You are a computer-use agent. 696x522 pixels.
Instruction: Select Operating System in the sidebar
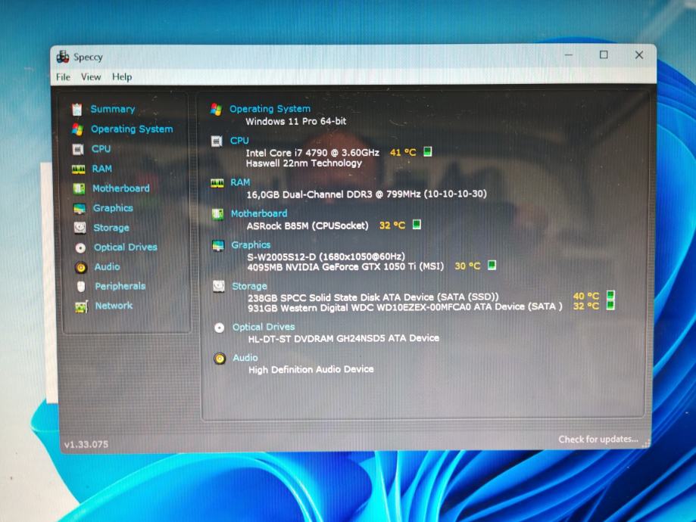pyautogui.click(x=132, y=129)
